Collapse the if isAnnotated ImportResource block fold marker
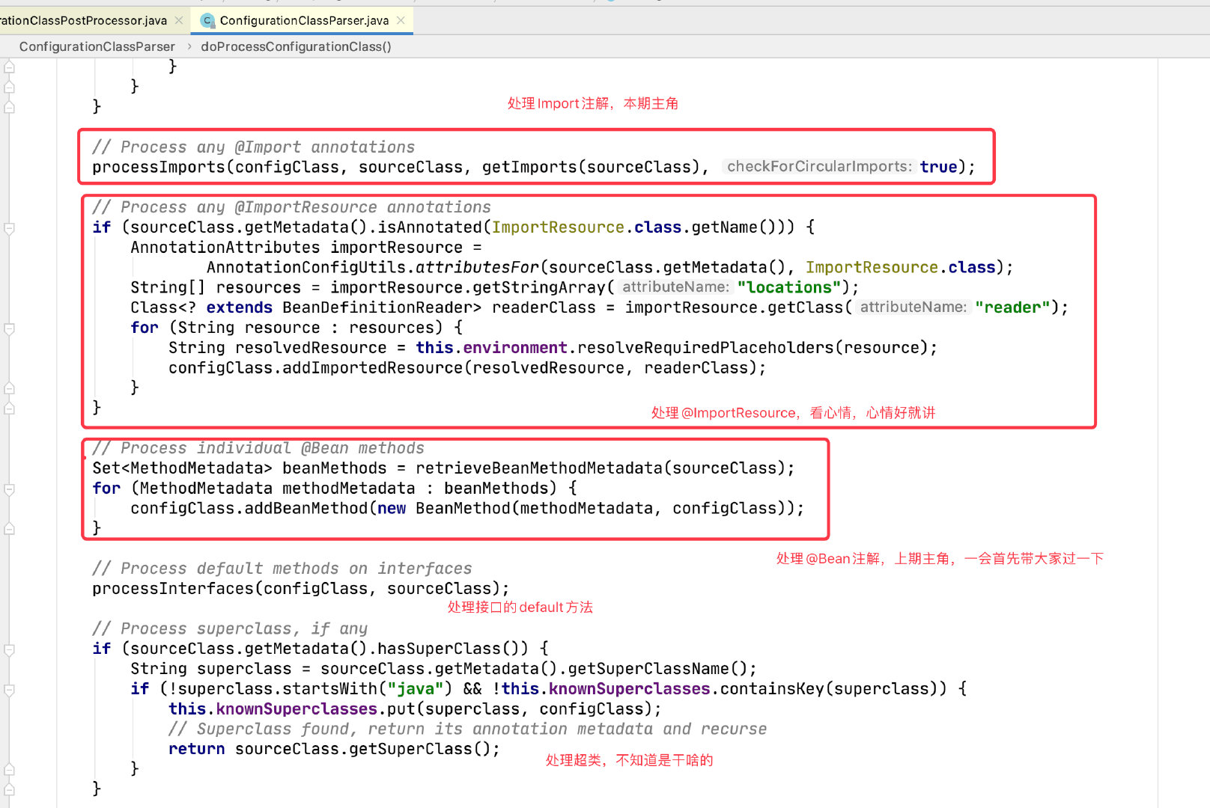The image size is (1210, 808). point(9,228)
